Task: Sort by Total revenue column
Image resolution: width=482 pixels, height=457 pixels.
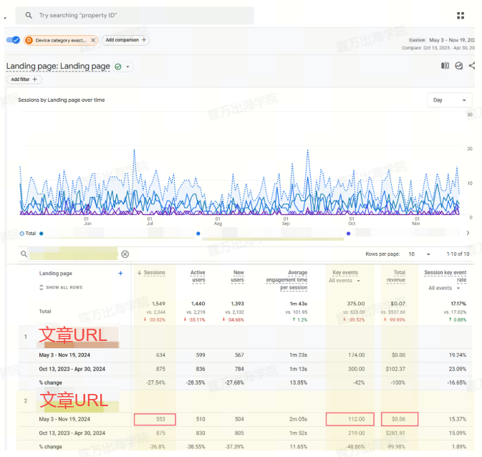Action: [x=396, y=276]
